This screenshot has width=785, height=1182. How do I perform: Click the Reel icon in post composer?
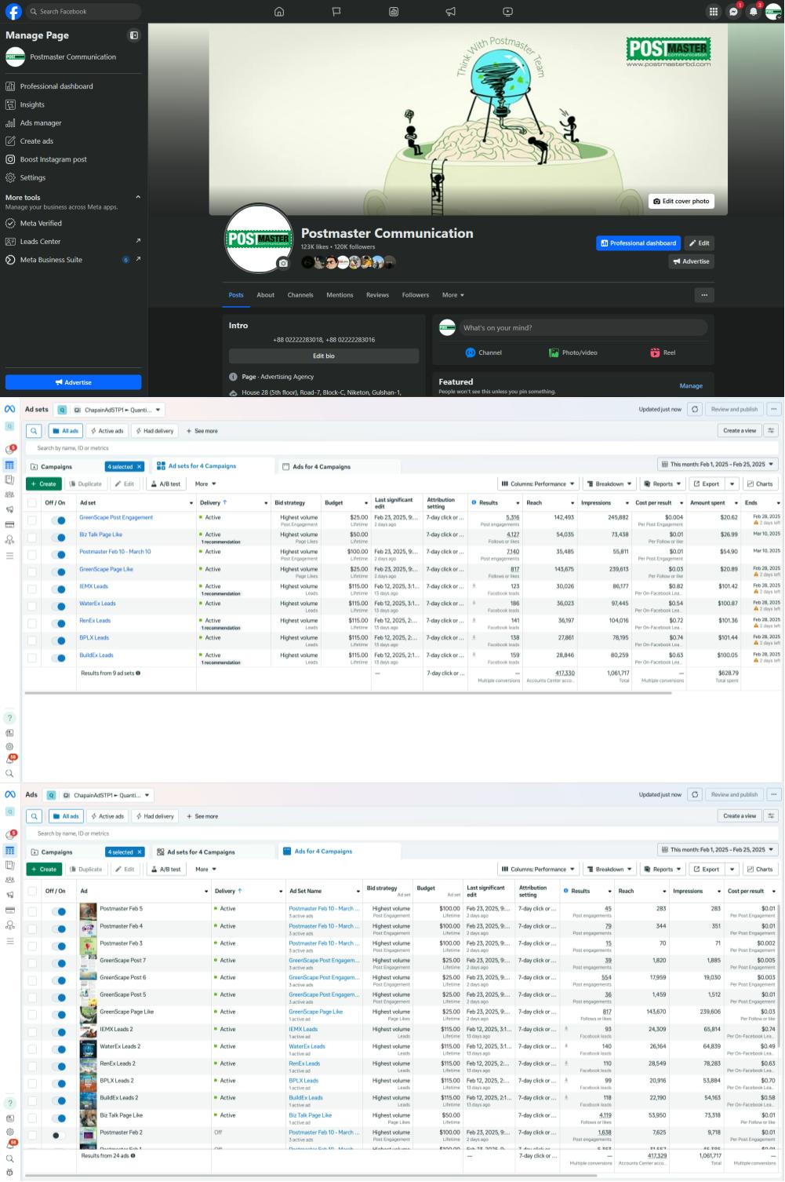tap(662, 353)
